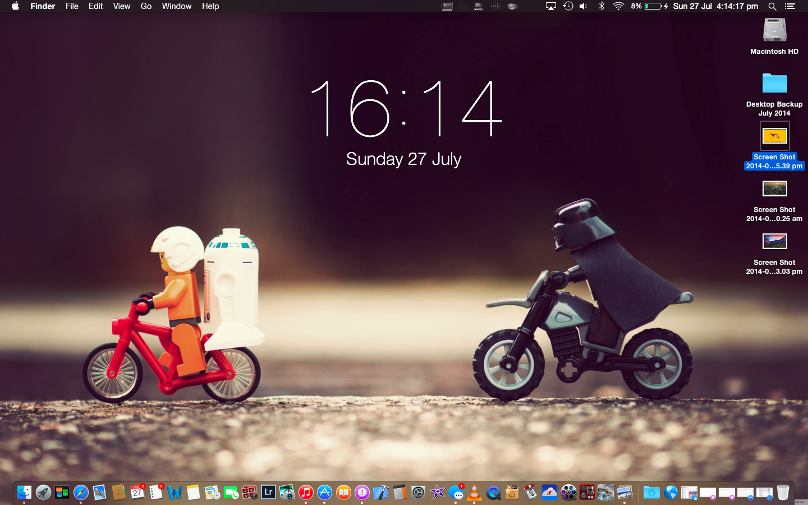Open the File menu
This screenshot has width=808, height=505.
click(x=72, y=6)
